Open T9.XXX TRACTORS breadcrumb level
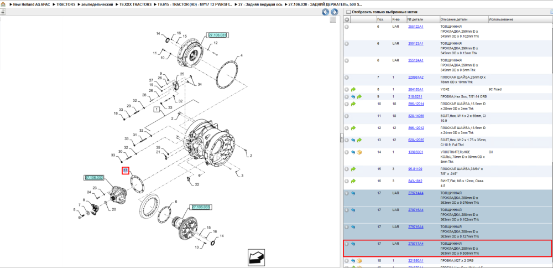The width and height of the screenshot is (553, 268). point(135,4)
